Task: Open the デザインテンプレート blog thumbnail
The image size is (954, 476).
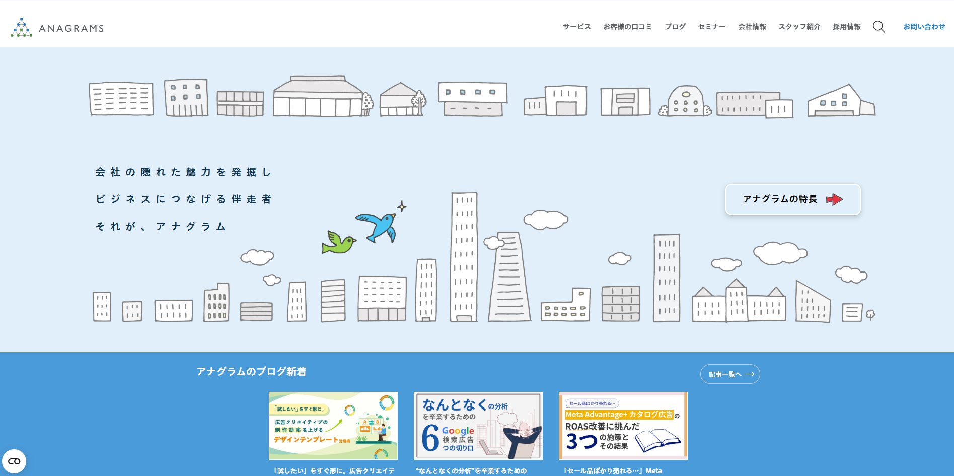Action: tap(333, 426)
